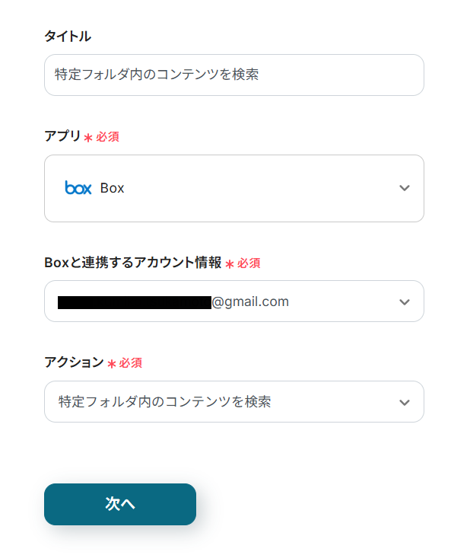Open the account dropdown chevron arrow
470x555 pixels.
tap(405, 302)
